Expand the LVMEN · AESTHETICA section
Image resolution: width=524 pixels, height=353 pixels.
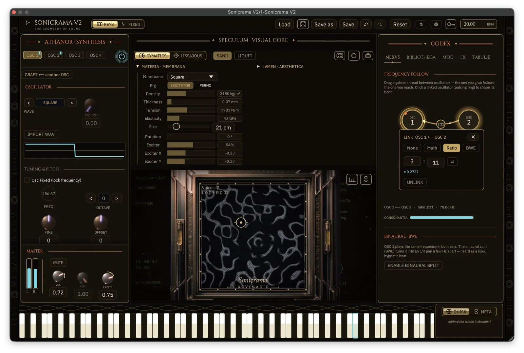[280, 67]
